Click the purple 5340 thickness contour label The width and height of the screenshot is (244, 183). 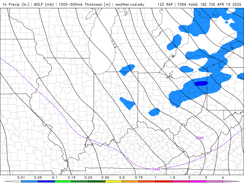pyautogui.click(x=200, y=138)
